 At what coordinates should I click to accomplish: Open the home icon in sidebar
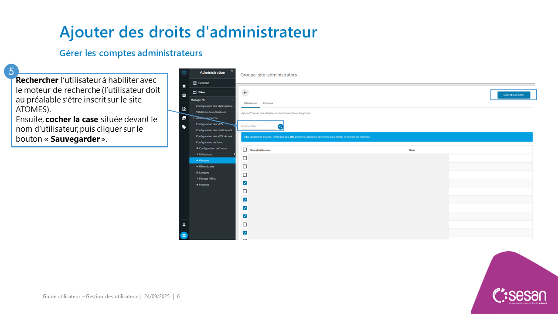[x=184, y=86]
